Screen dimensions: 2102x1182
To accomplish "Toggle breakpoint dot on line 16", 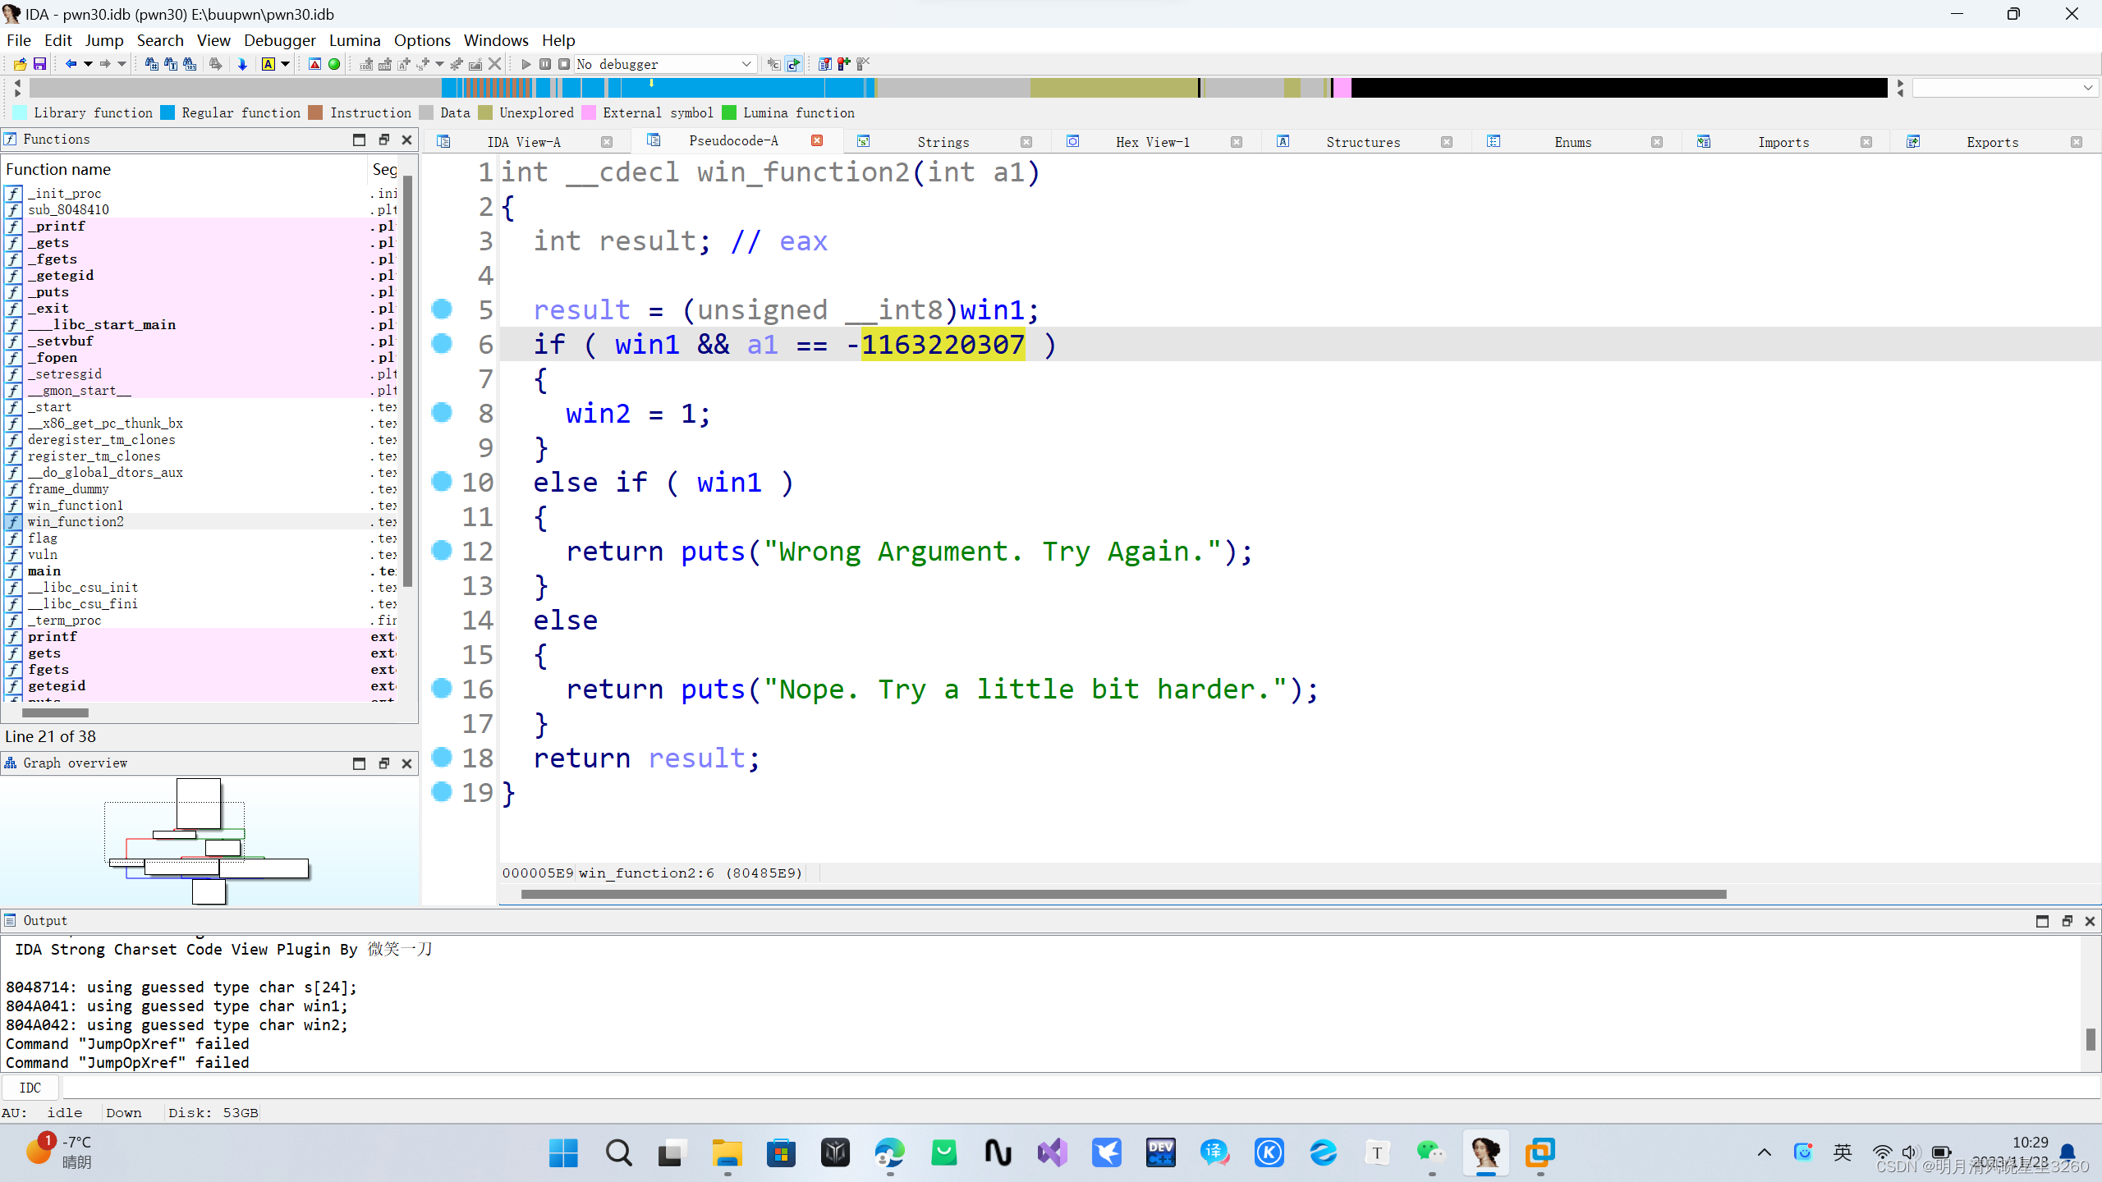I will (442, 688).
